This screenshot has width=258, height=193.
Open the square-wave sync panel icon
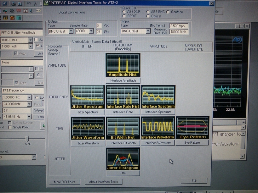(x=12, y=11)
